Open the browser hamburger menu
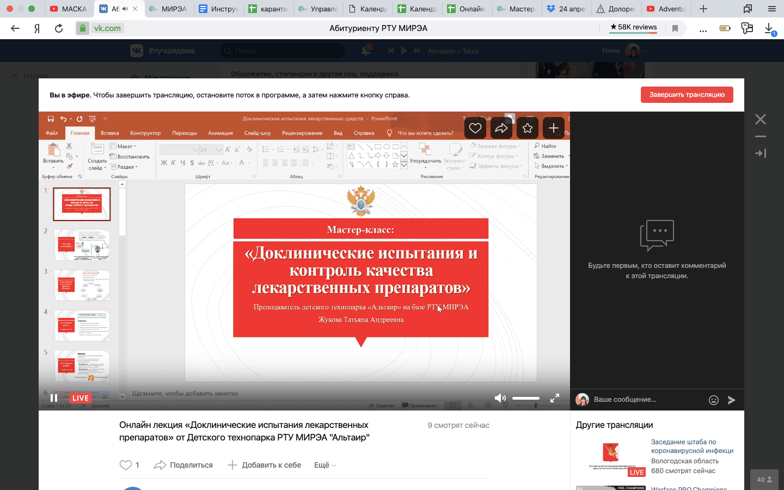This screenshot has width=784, height=490. pyautogui.click(x=772, y=9)
